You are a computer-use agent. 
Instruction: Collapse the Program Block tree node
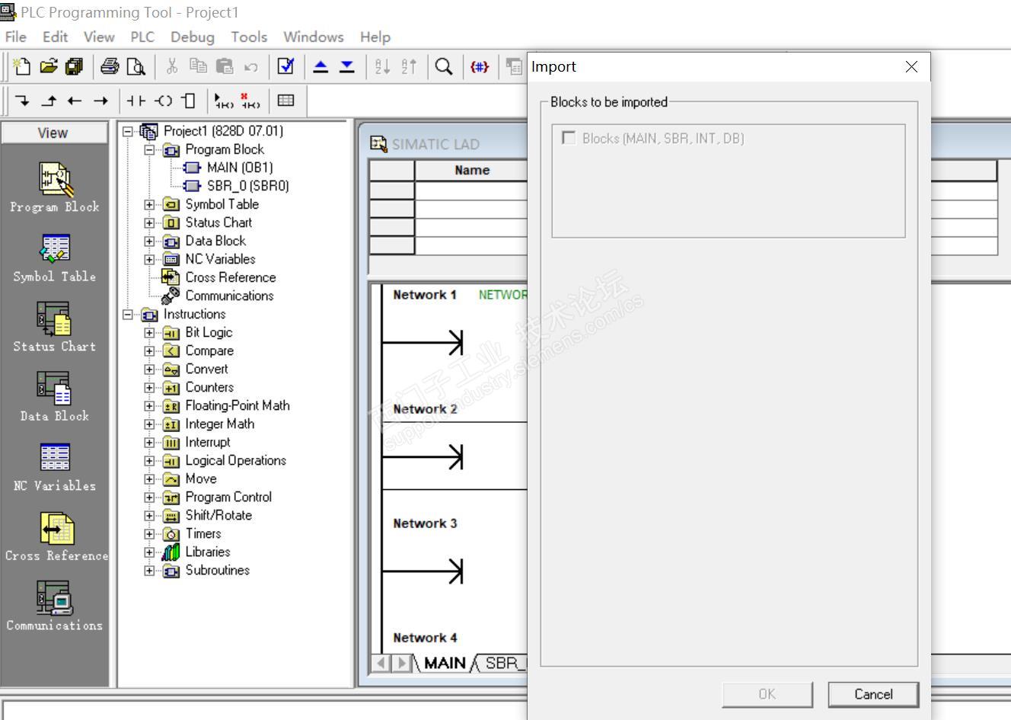point(150,149)
